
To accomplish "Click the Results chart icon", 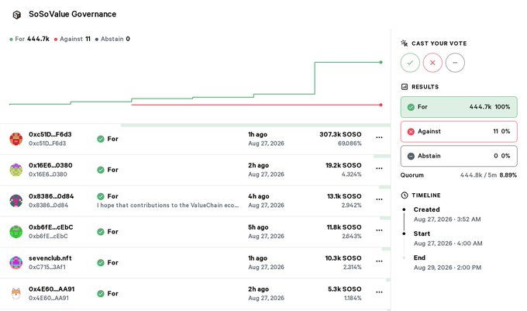I will [405, 87].
